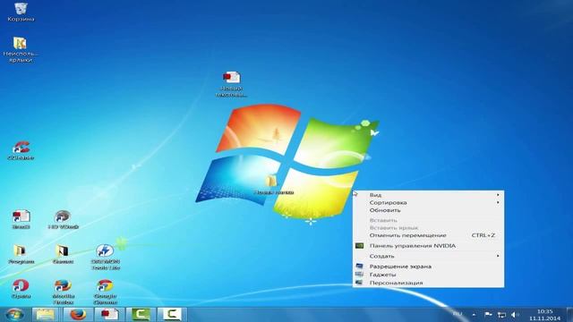This screenshot has width=573, height=322.
Task: Open Firefox from the taskbar
Action: 78,314
